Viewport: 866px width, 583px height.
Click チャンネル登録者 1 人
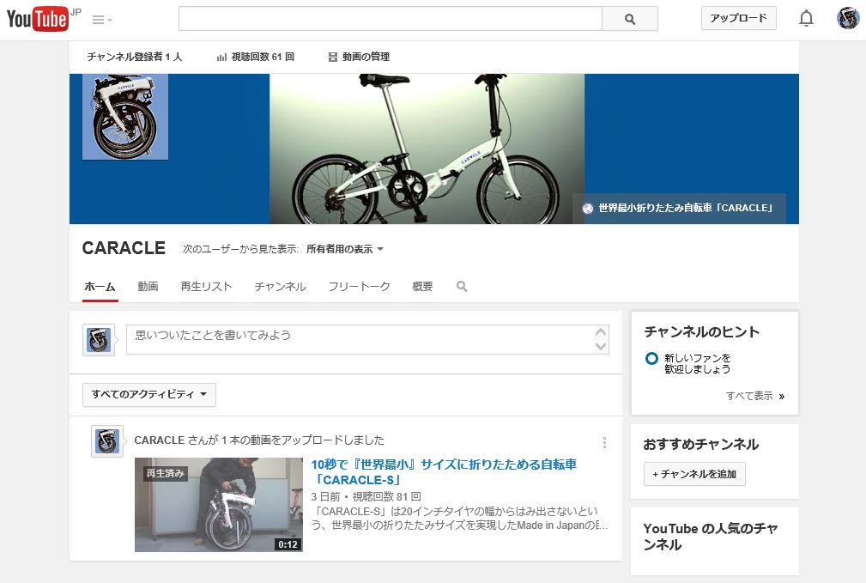pyautogui.click(x=134, y=57)
